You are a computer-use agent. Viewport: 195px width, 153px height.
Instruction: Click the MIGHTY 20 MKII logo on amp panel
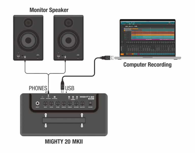pyautogui.click(x=87, y=98)
